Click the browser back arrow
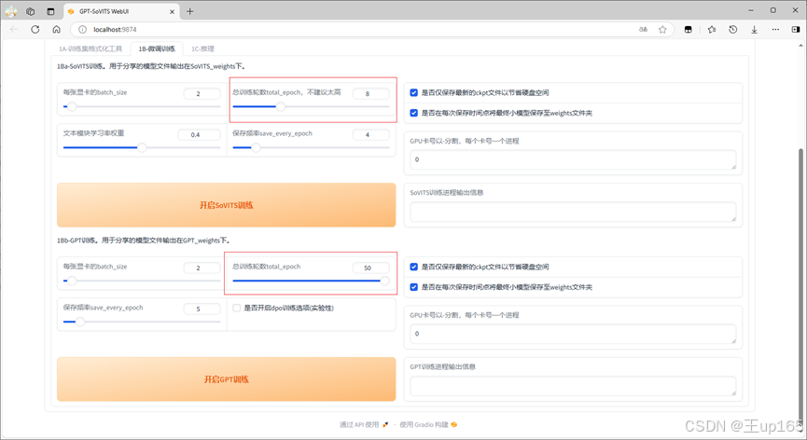 pos(14,29)
